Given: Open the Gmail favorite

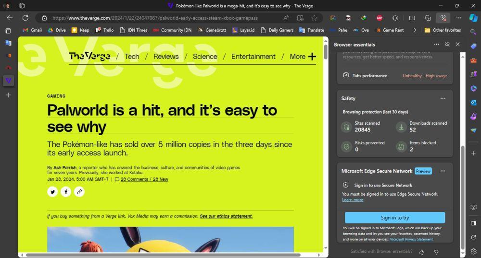Looking at the screenshot, I should 32,30.
